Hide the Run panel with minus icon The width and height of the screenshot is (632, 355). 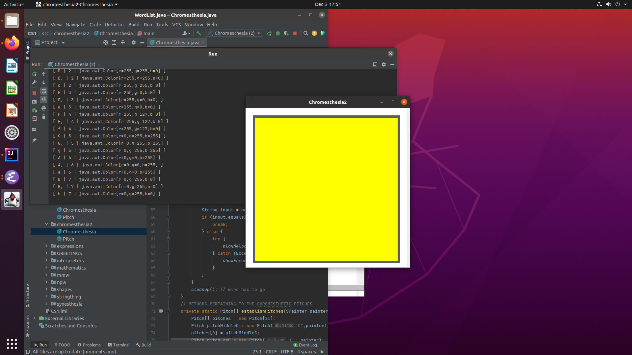[x=392, y=64]
